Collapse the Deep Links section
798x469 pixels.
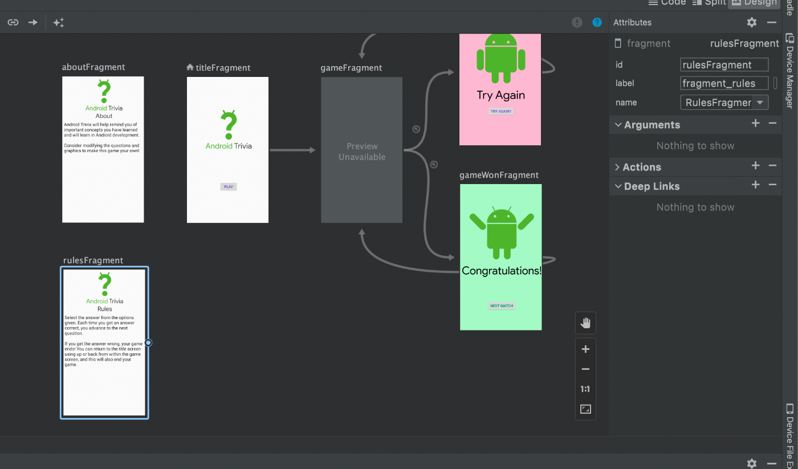click(x=618, y=186)
